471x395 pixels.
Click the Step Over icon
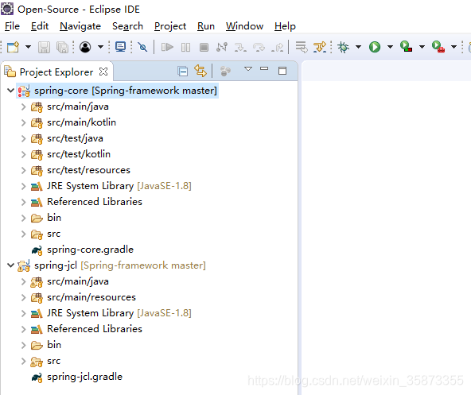[x=259, y=47]
